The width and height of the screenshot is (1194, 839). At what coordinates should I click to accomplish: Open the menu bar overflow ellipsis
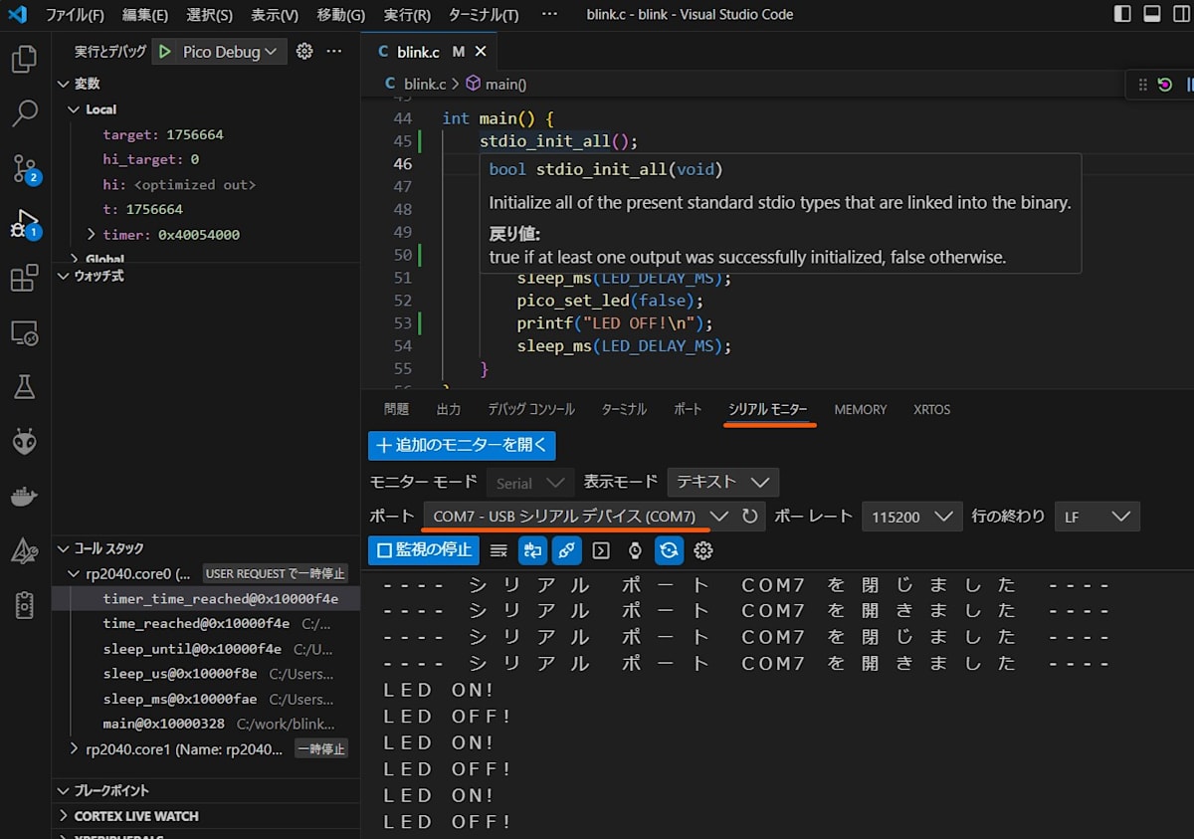click(549, 15)
